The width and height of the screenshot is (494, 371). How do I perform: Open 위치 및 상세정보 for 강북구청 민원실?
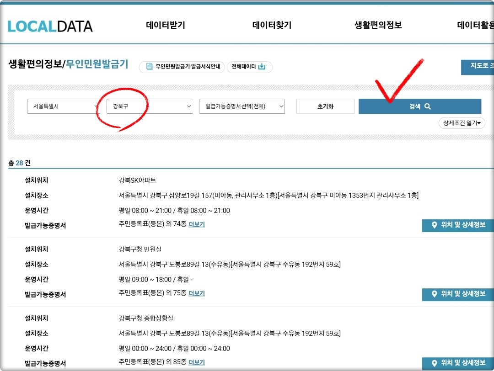click(x=458, y=294)
